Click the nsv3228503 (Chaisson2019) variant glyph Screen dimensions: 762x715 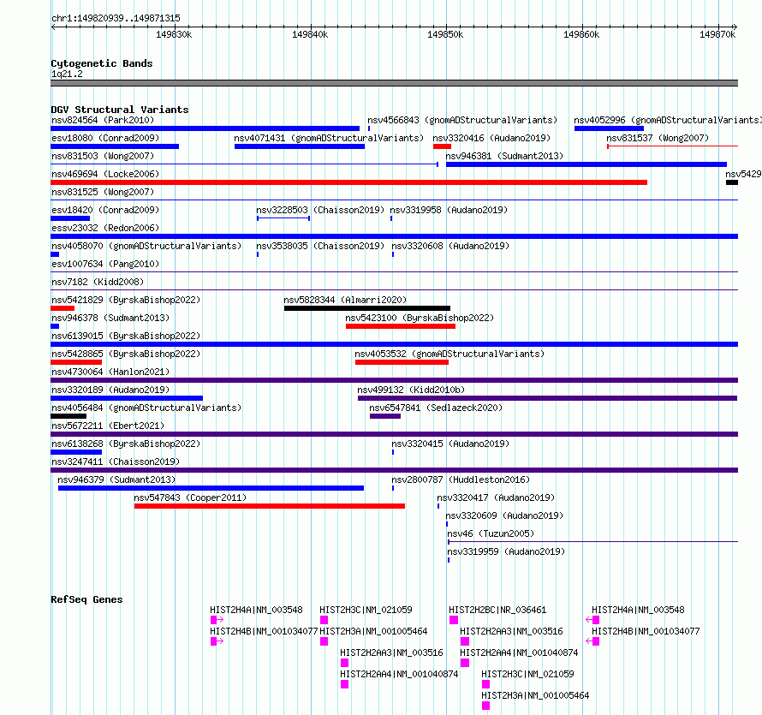(283, 218)
